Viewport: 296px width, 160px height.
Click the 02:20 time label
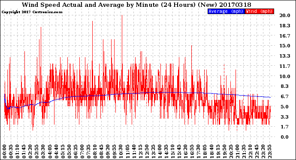click(x=30, y=151)
